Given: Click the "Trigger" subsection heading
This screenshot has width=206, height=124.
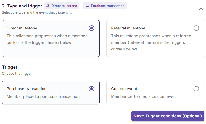Looking at the screenshot, I should pyautogui.click(x=10, y=67).
